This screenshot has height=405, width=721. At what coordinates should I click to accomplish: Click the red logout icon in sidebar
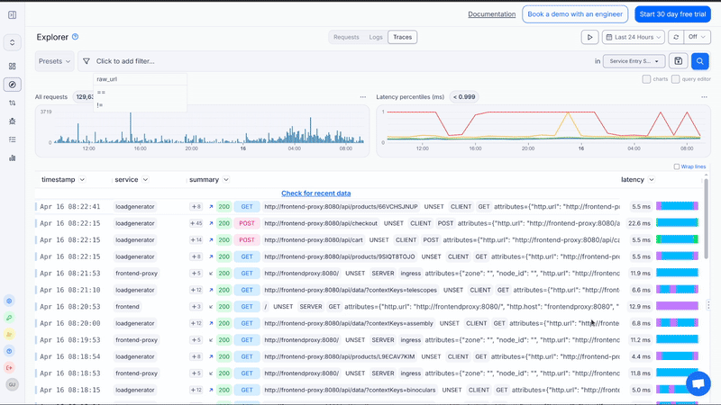(10, 367)
